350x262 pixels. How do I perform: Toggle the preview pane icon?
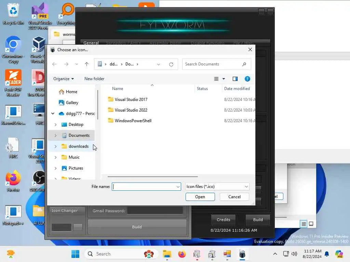(x=235, y=79)
